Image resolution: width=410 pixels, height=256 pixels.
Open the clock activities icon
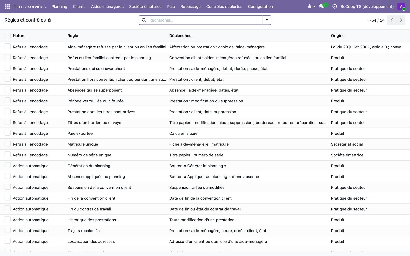click(335, 6)
